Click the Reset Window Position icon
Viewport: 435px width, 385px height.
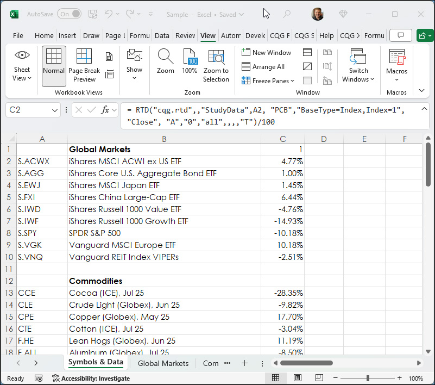327,80
